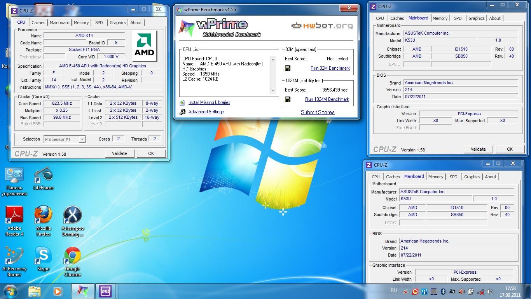
Task: Click the Install Missing Libraries icon
Action: pyautogui.click(x=182, y=102)
